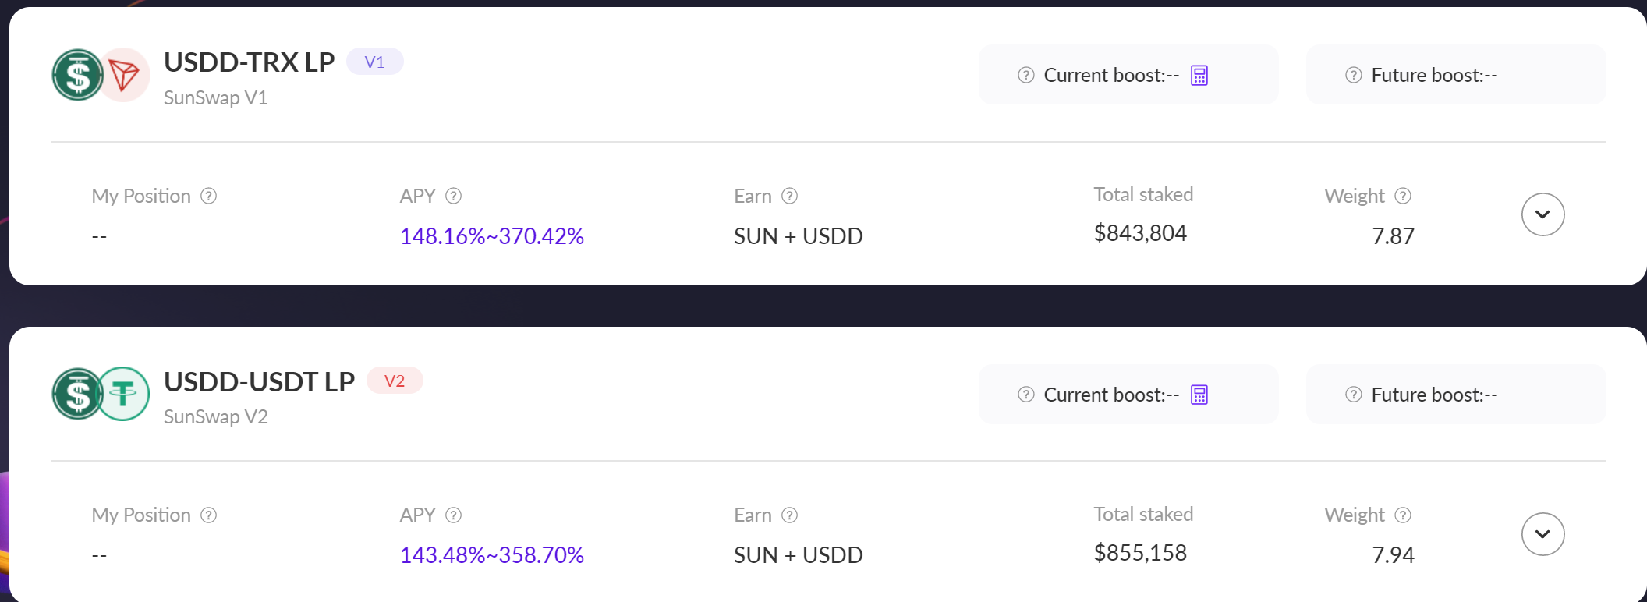Viewport: 1647px width, 602px height.
Task: Click the V1 version badge
Action: tap(374, 62)
